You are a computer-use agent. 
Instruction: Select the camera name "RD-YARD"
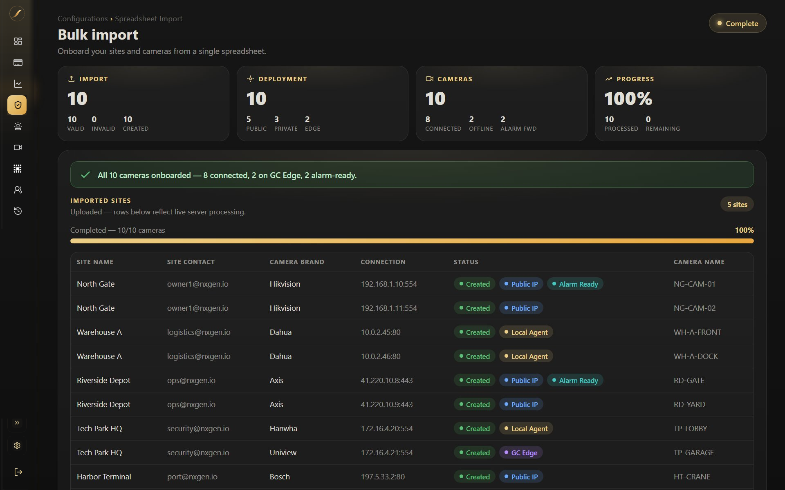coord(689,404)
